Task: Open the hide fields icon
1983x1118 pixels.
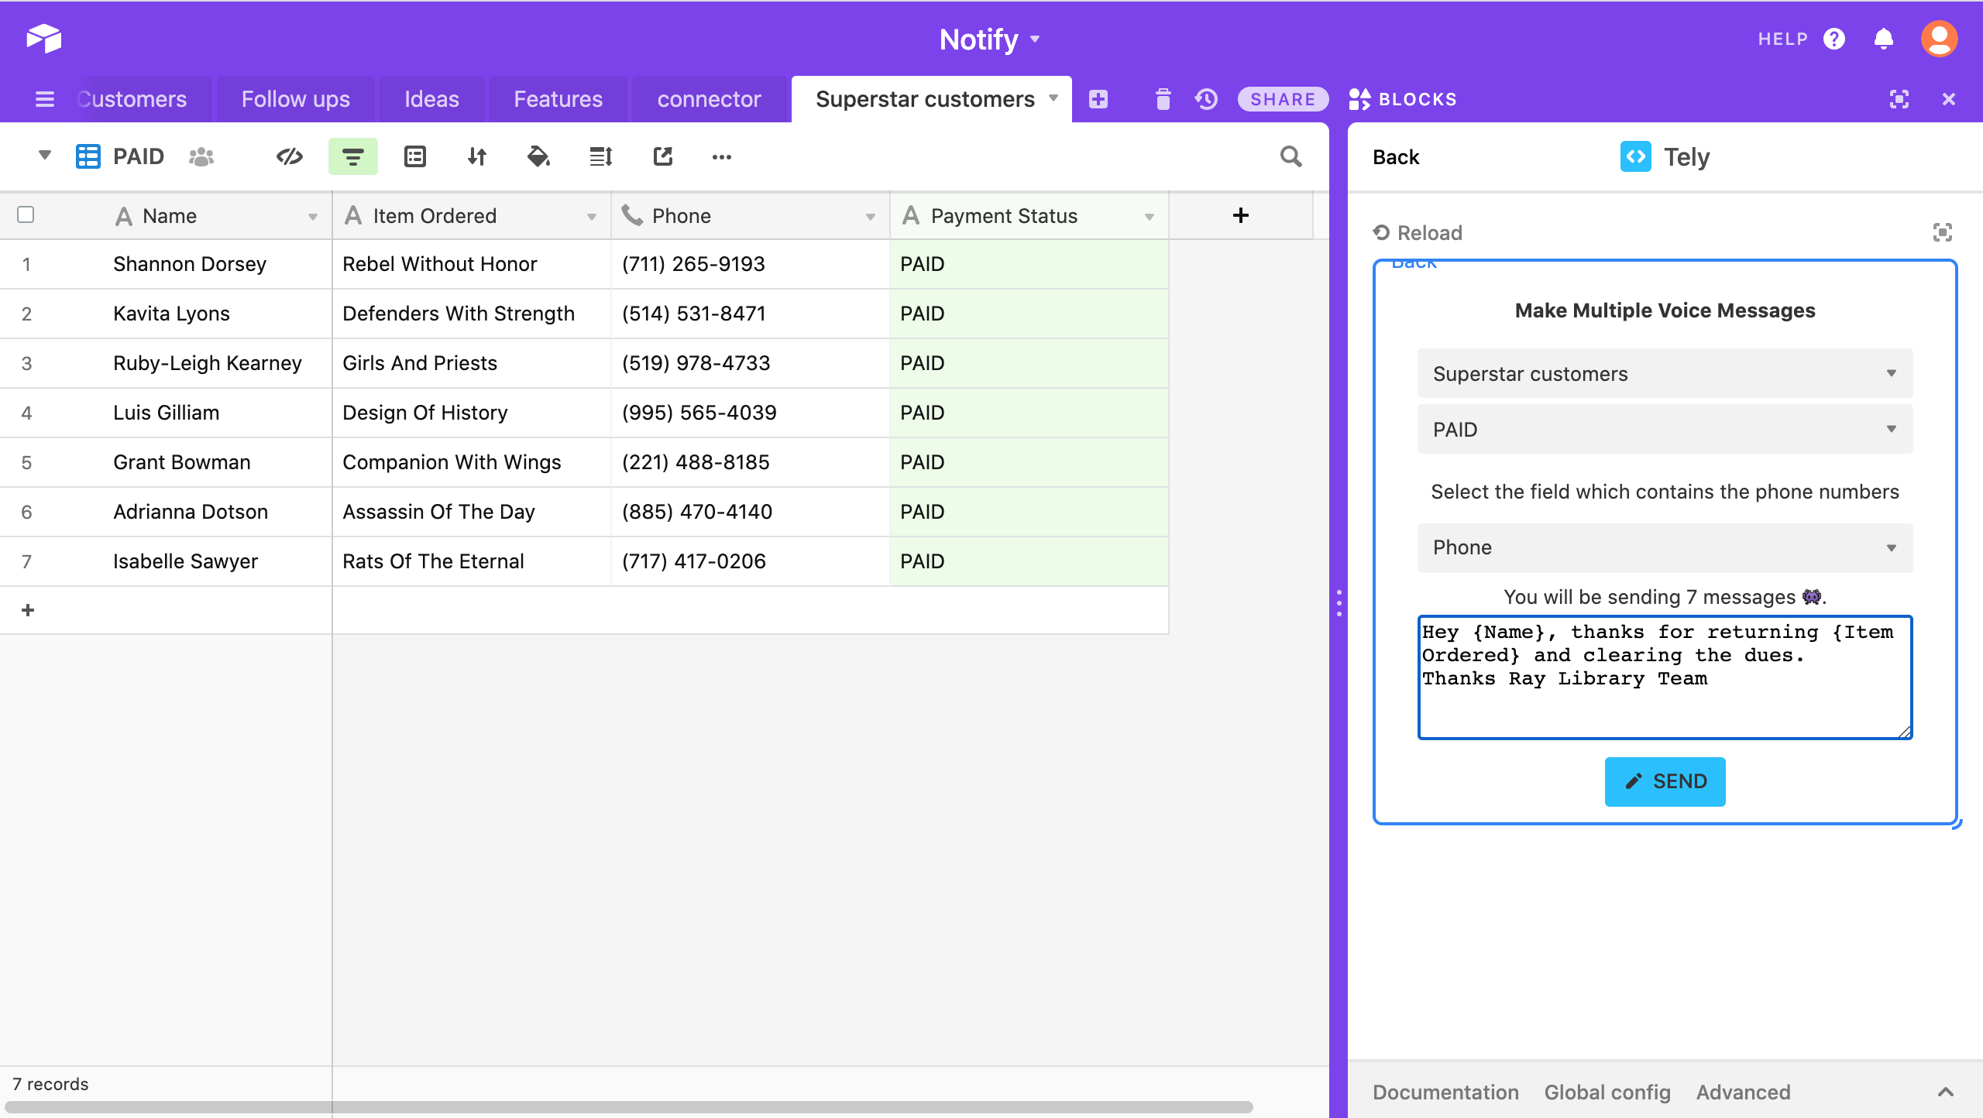Action: point(289,157)
